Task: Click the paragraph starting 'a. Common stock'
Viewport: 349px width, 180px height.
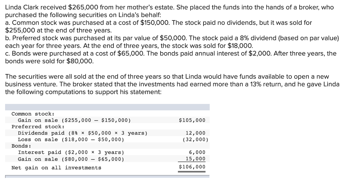Action: [158, 27]
